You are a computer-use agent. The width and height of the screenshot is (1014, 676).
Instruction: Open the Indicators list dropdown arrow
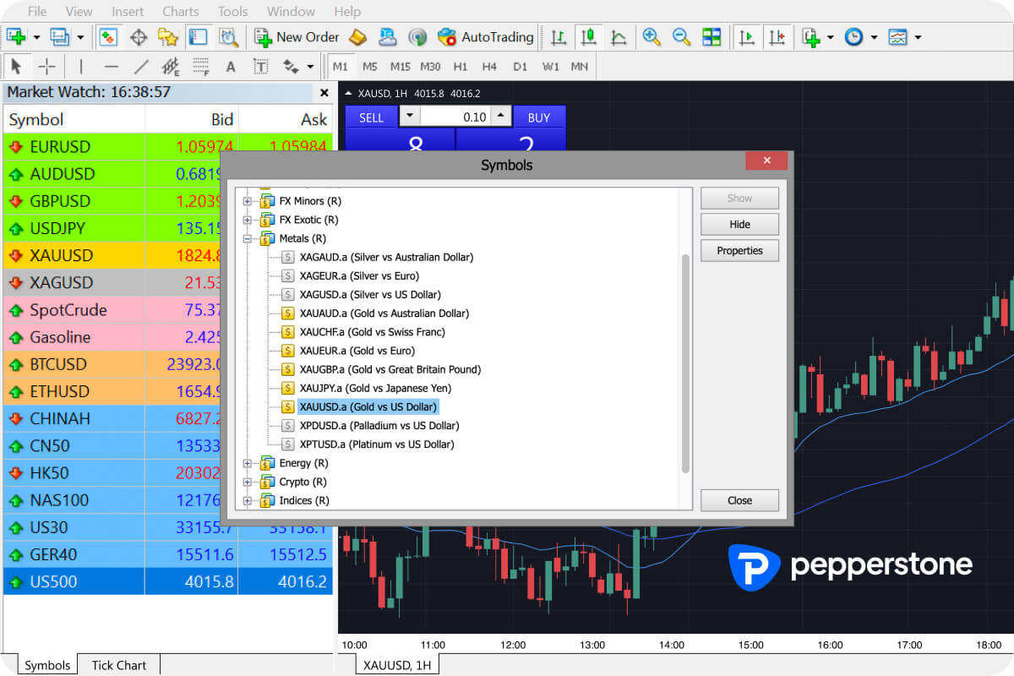(831, 37)
